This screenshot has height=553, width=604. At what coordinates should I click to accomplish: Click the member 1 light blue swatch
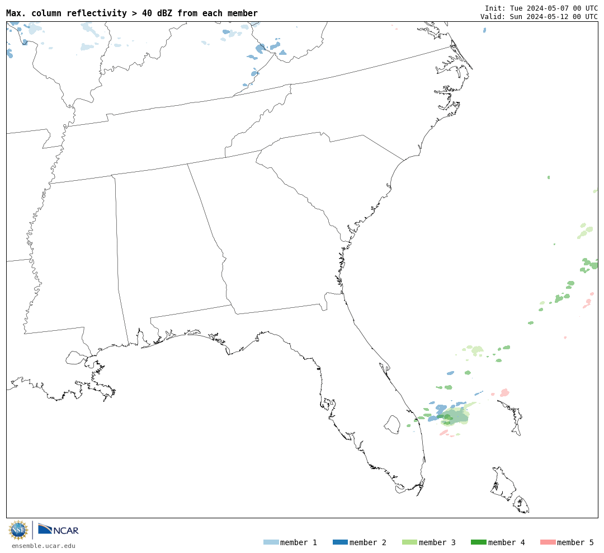[271, 542]
